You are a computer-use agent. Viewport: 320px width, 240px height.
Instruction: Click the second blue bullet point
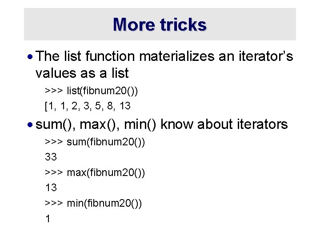click(x=30, y=124)
